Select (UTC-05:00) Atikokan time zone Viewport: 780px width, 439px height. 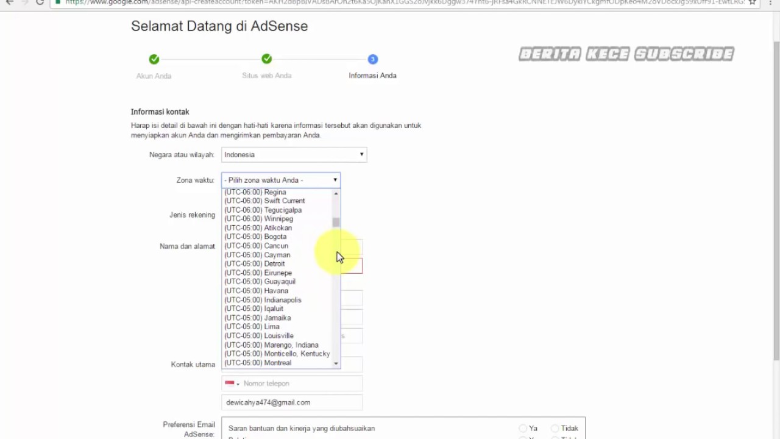click(277, 228)
